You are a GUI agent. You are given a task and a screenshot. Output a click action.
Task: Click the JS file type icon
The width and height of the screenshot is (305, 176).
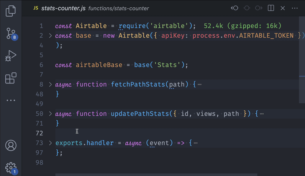pyautogui.click(x=36, y=8)
